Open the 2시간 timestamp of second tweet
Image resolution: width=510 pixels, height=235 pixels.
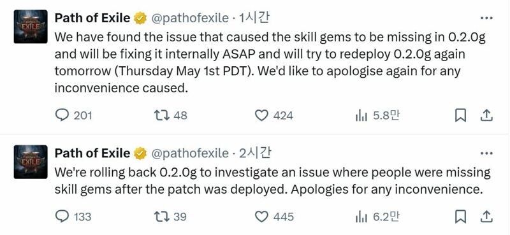tap(254, 153)
